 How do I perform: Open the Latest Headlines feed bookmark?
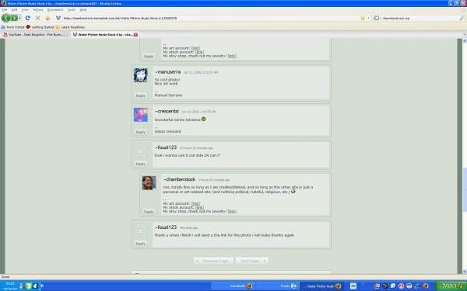[70, 27]
